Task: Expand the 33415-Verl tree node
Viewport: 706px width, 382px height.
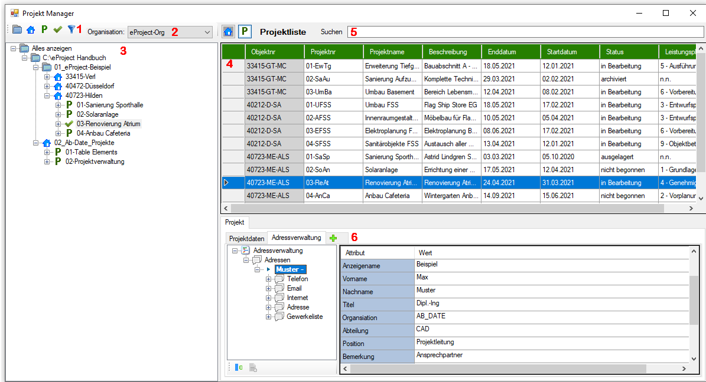Action: pyautogui.click(x=47, y=77)
